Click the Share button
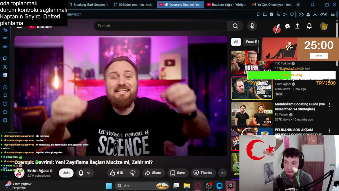The image size is (339, 191). 153,173
